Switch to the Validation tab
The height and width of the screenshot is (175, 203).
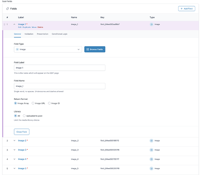[29, 34]
